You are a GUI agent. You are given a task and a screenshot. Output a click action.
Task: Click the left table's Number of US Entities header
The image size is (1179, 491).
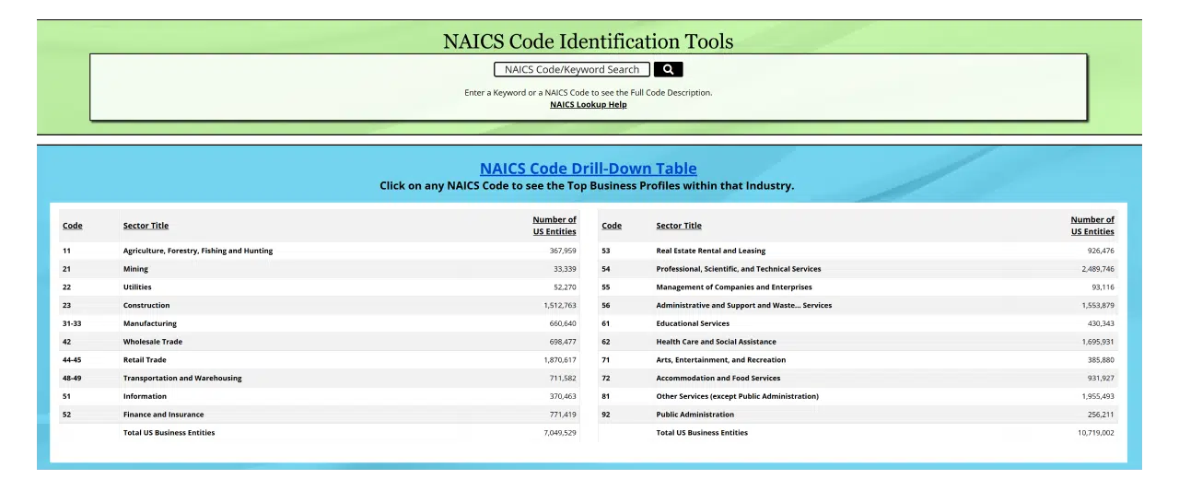tap(554, 226)
